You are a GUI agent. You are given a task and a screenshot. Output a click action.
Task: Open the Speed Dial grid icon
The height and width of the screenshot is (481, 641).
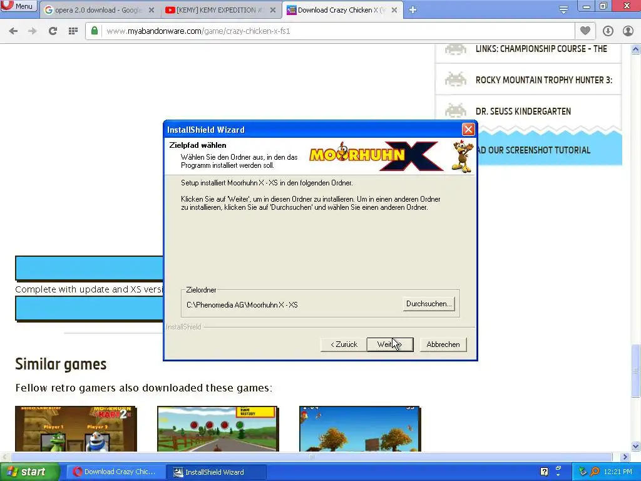(73, 31)
